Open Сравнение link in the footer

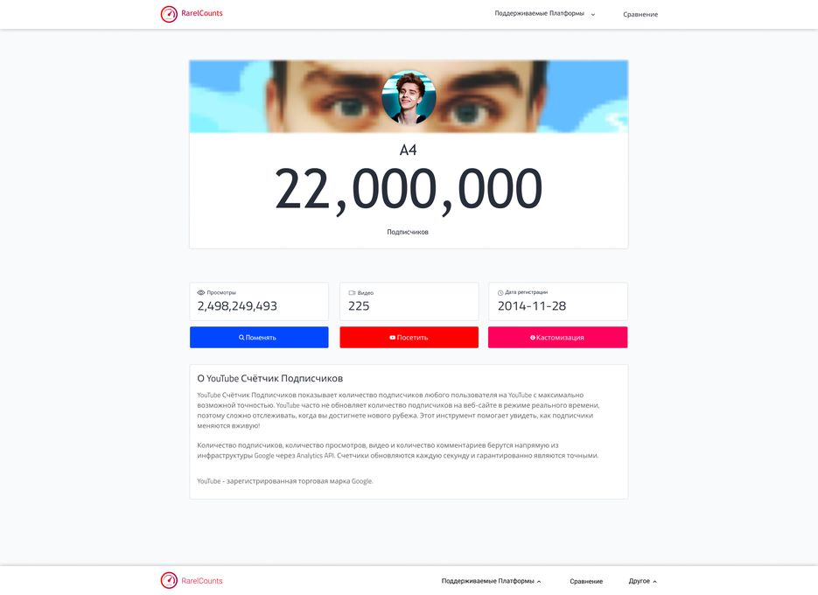click(x=586, y=581)
